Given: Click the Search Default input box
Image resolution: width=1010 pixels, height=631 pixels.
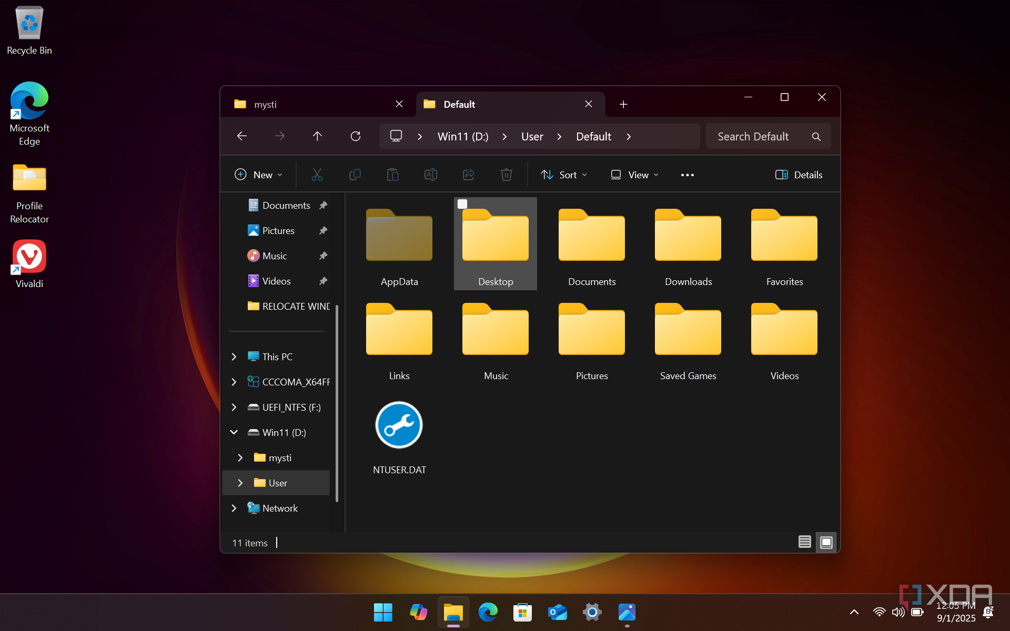Looking at the screenshot, I should (757, 136).
